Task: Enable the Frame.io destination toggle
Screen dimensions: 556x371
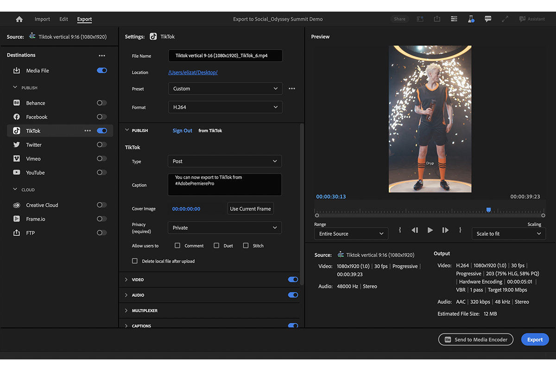Action: pos(102,219)
